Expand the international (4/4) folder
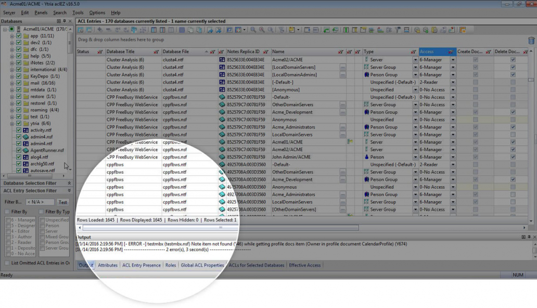 tap(12, 70)
